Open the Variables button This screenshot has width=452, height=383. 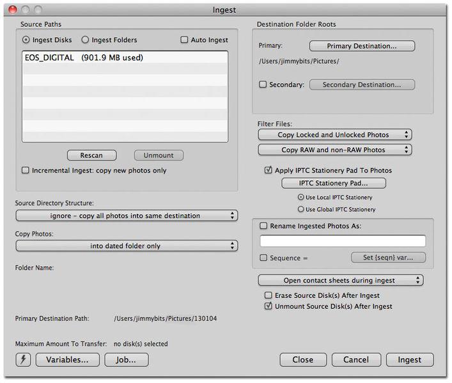tap(68, 359)
